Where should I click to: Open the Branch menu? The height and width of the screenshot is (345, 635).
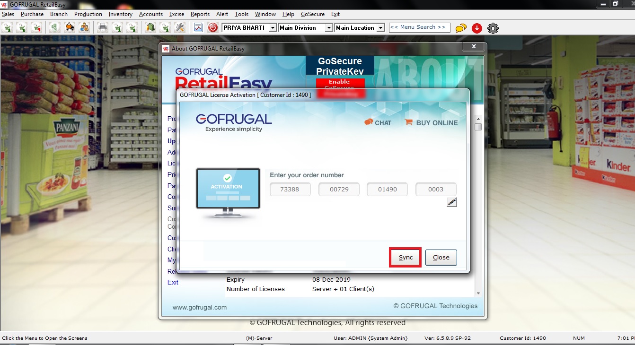click(59, 14)
